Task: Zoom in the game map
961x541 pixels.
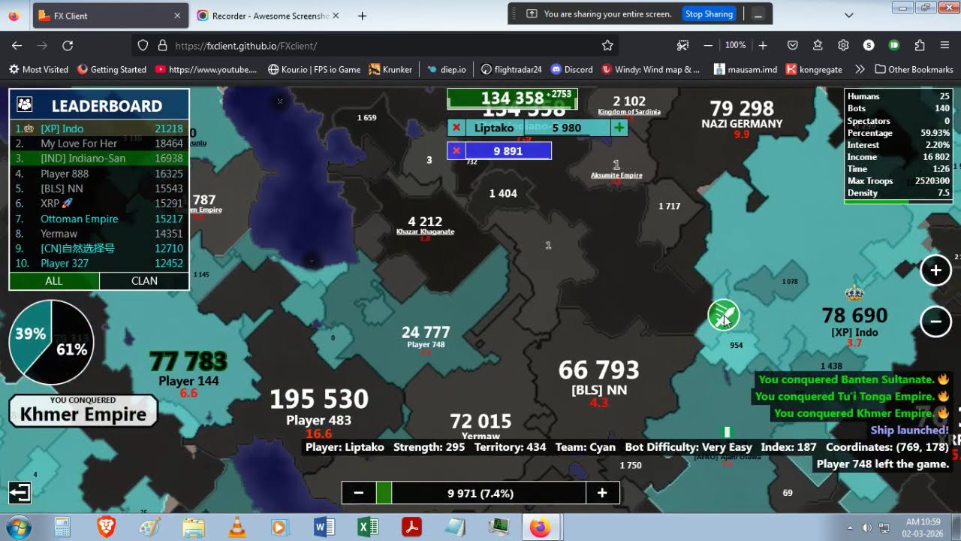Action: coord(935,270)
